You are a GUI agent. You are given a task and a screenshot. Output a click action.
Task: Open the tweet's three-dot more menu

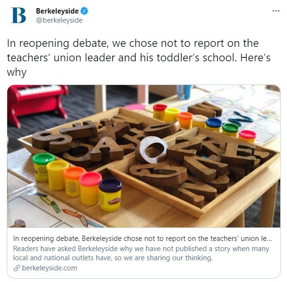(276, 11)
